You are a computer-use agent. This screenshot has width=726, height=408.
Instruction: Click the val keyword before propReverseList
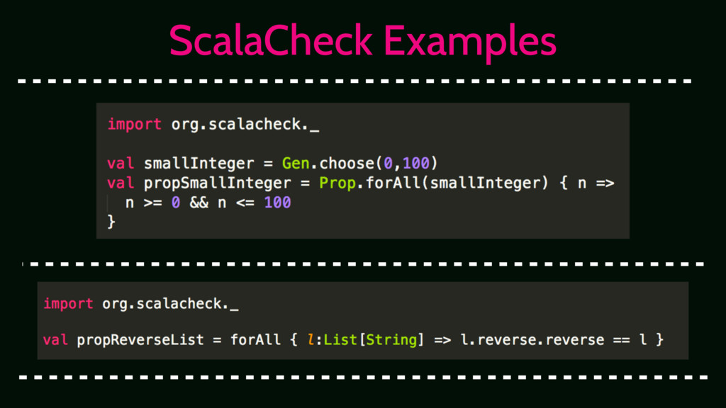pyautogui.click(x=55, y=340)
